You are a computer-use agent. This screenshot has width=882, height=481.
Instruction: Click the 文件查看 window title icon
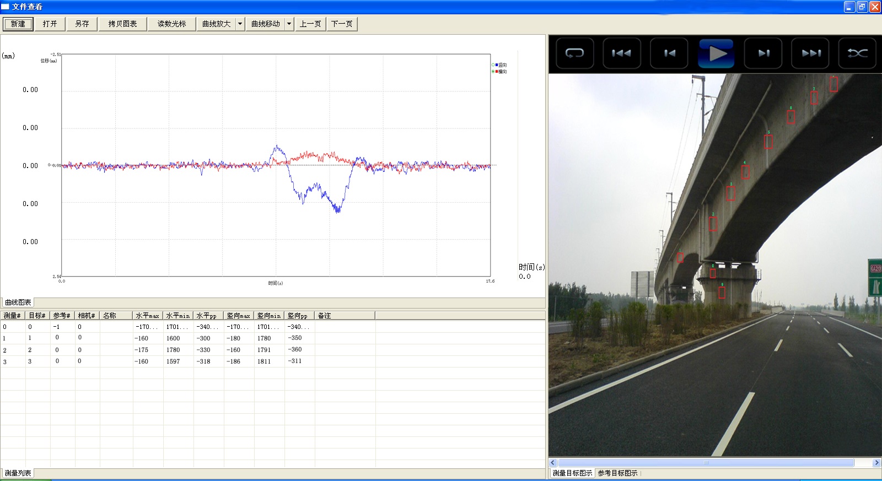point(5,7)
